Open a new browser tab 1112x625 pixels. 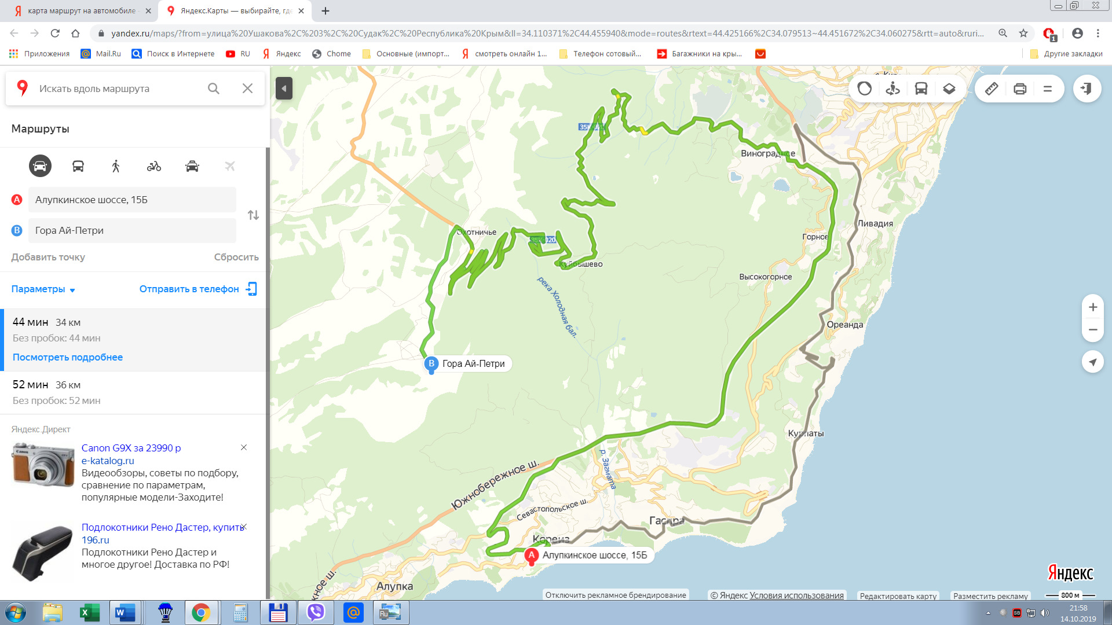[x=325, y=10]
